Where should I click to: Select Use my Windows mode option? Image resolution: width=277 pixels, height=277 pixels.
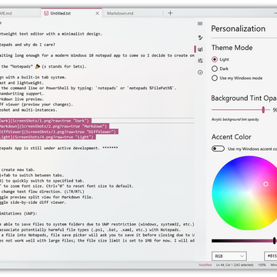pyautogui.click(x=215, y=78)
